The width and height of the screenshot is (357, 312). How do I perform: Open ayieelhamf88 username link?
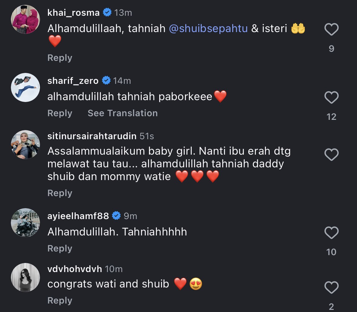pos(78,216)
